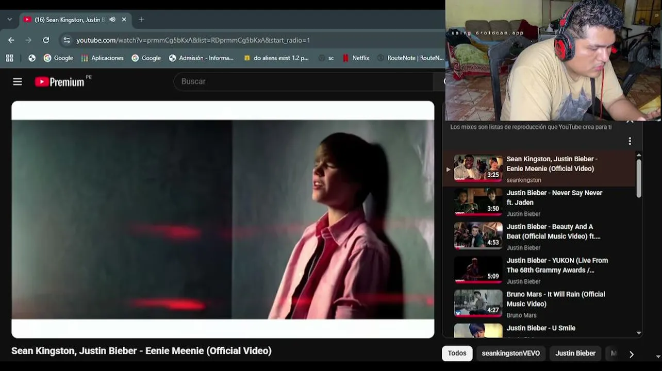Go back using the browser back arrow
The height and width of the screenshot is (371, 662).
click(11, 40)
